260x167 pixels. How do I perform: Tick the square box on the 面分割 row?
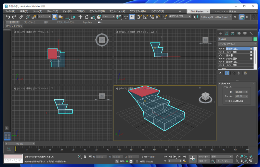[251, 55]
